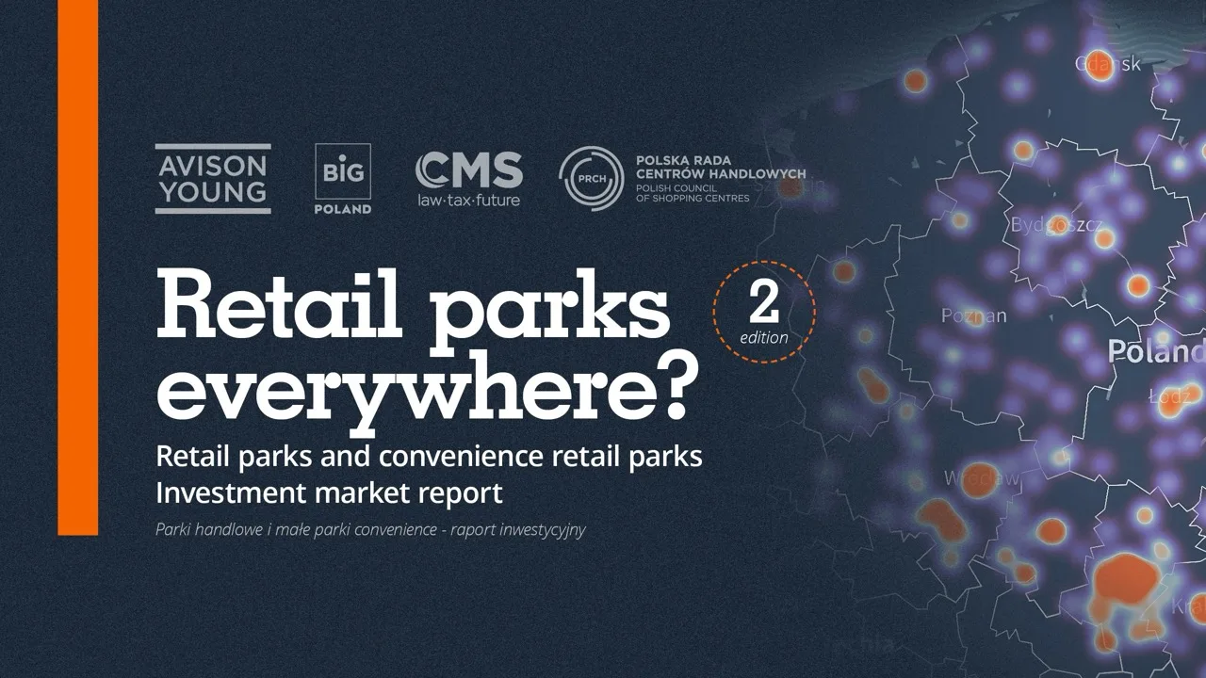Click the dashed-circle 2 edition badge
The height and width of the screenshot is (678, 1206).
763,312
